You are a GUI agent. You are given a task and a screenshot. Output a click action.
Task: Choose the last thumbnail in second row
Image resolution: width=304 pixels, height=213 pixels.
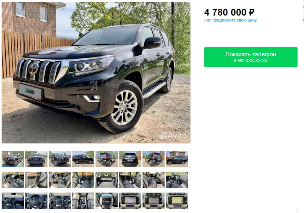coord(177,180)
